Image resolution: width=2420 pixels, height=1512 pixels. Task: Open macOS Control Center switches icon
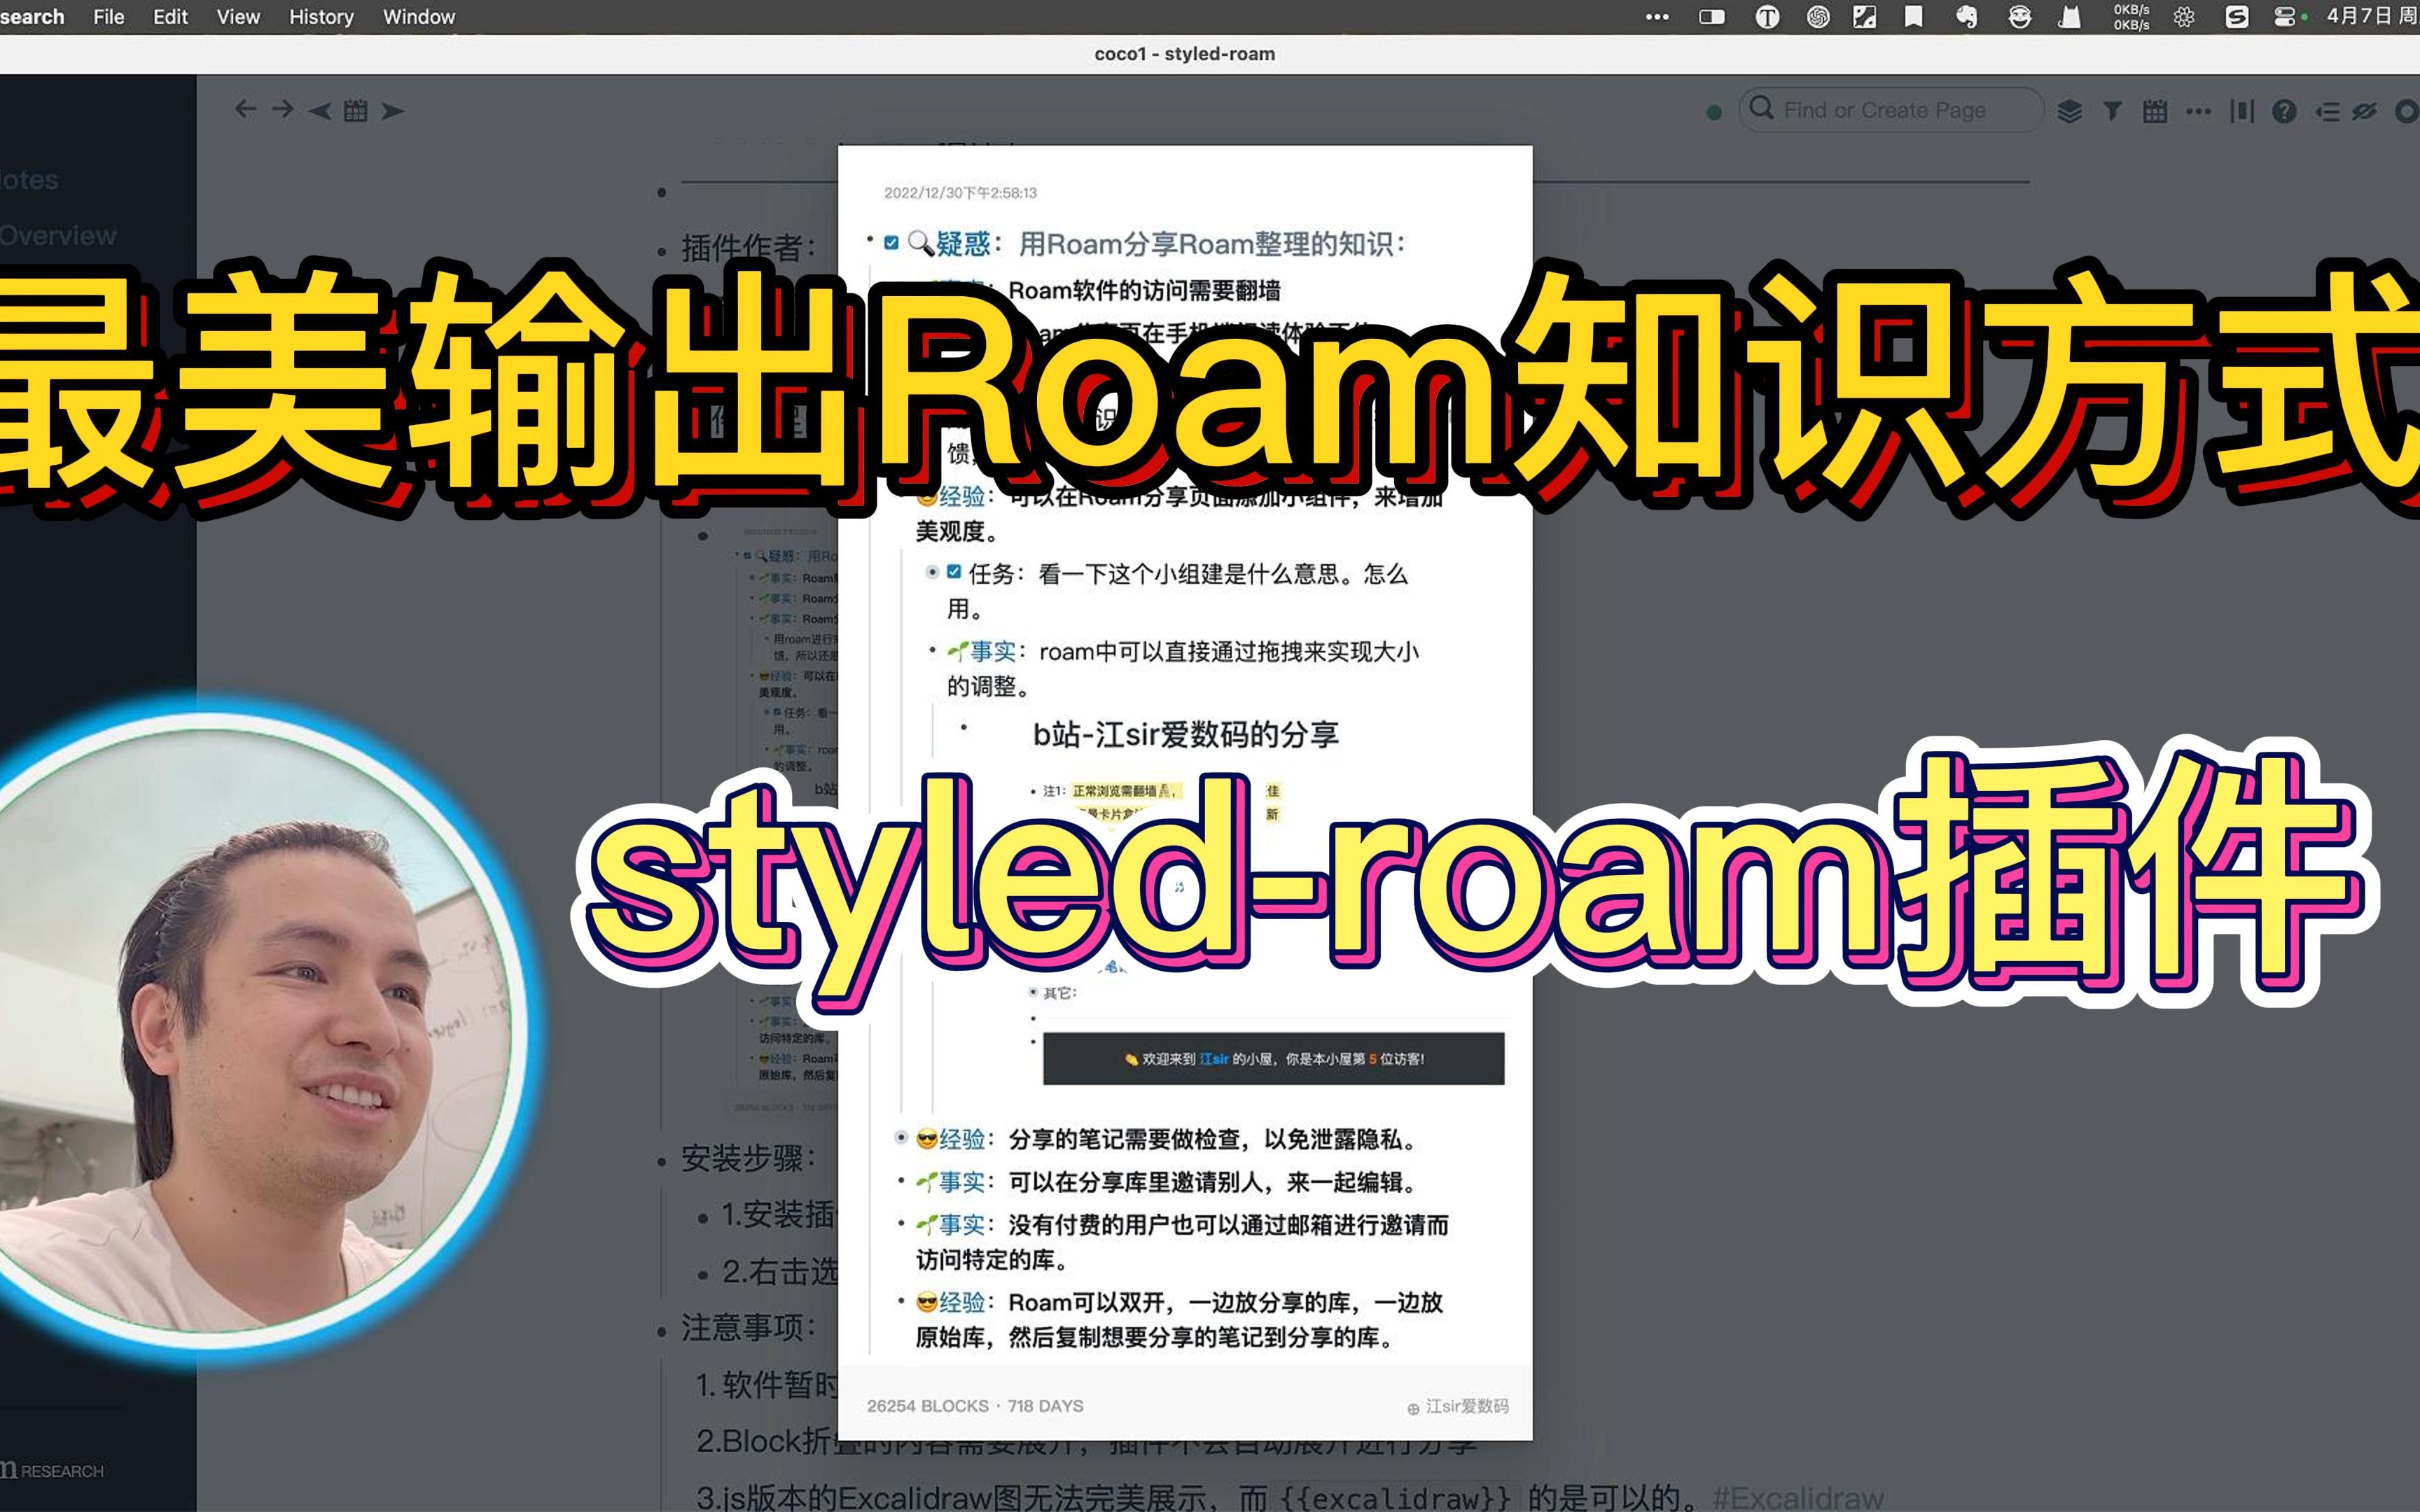(2284, 17)
